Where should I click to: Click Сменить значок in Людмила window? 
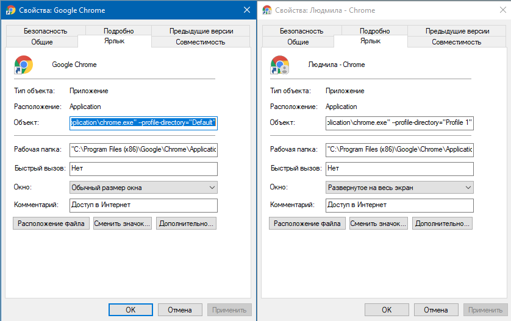379,224
